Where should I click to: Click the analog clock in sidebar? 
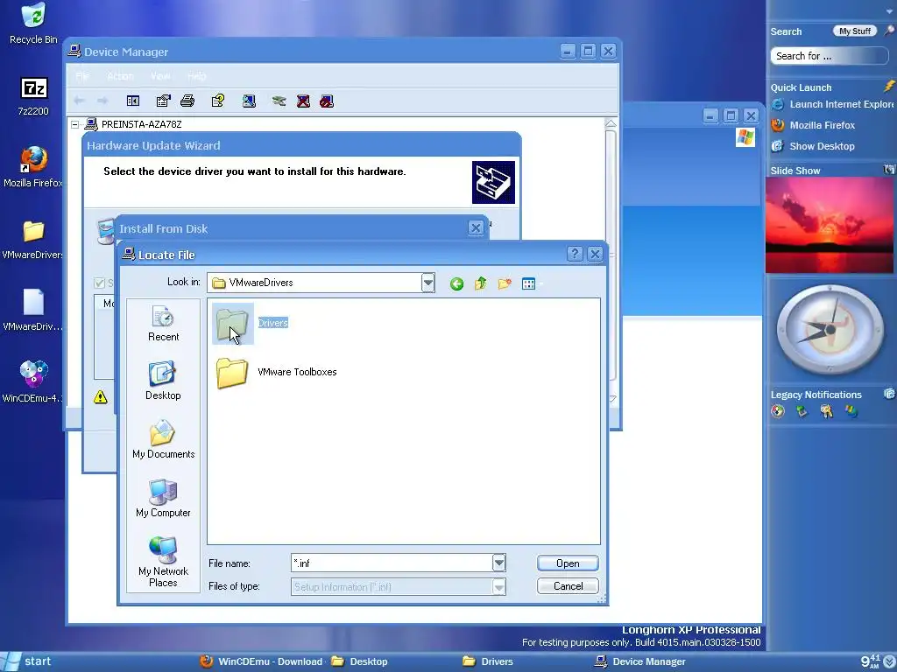click(830, 330)
